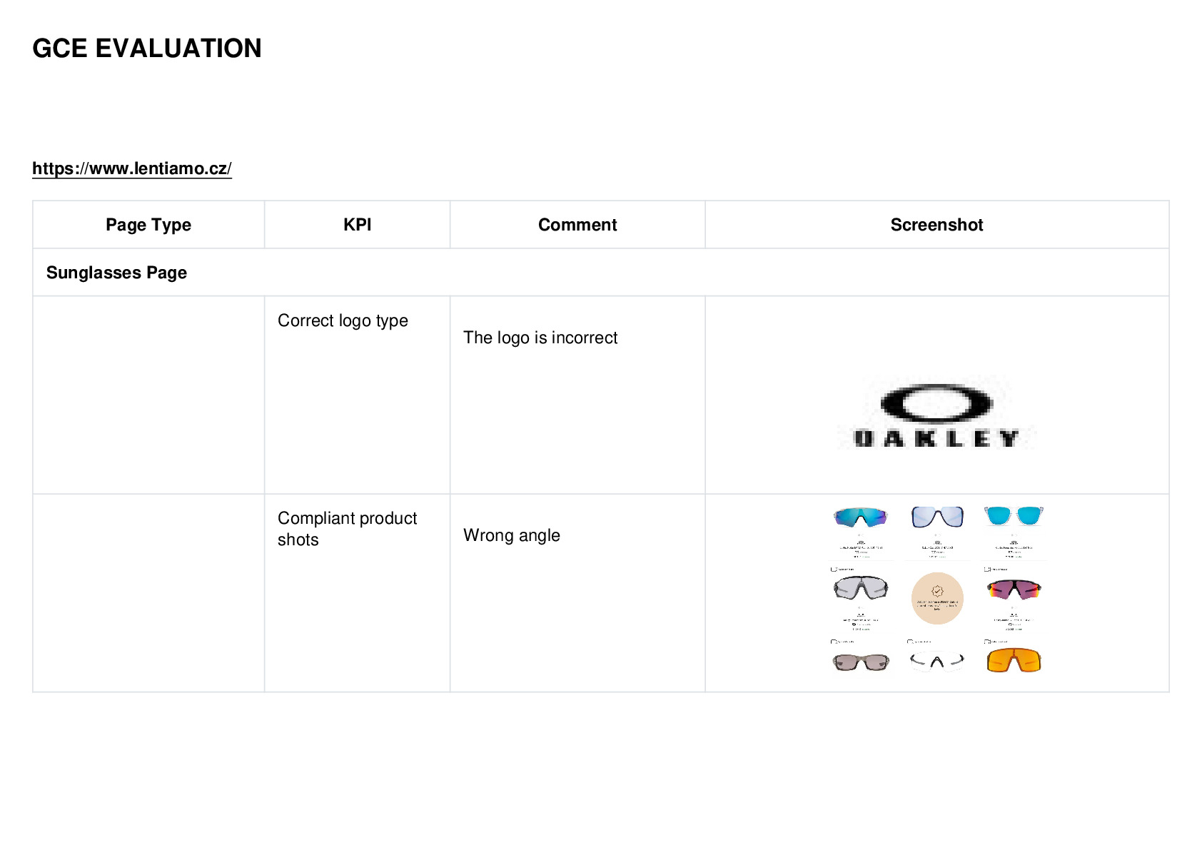Tick the checkbox above orange shield sunglasses
1202x850 pixels.
coord(987,642)
